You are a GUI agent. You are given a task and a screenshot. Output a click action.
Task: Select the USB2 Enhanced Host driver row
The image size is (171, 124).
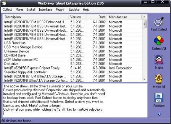(72, 22)
